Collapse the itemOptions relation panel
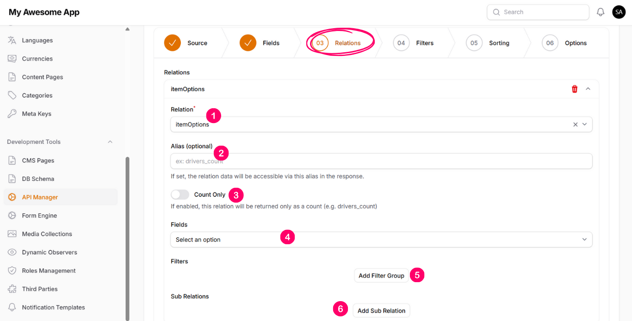This screenshot has width=632, height=321. (x=588, y=89)
